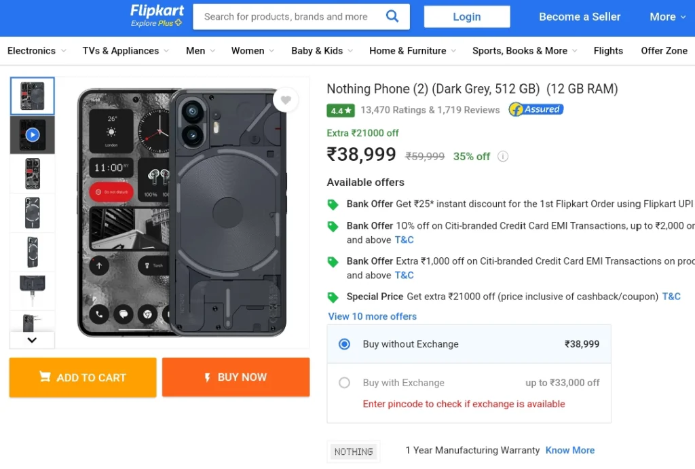This screenshot has height=469, width=695.
Task: Click the price info icon
Action: [x=503, y=156]
